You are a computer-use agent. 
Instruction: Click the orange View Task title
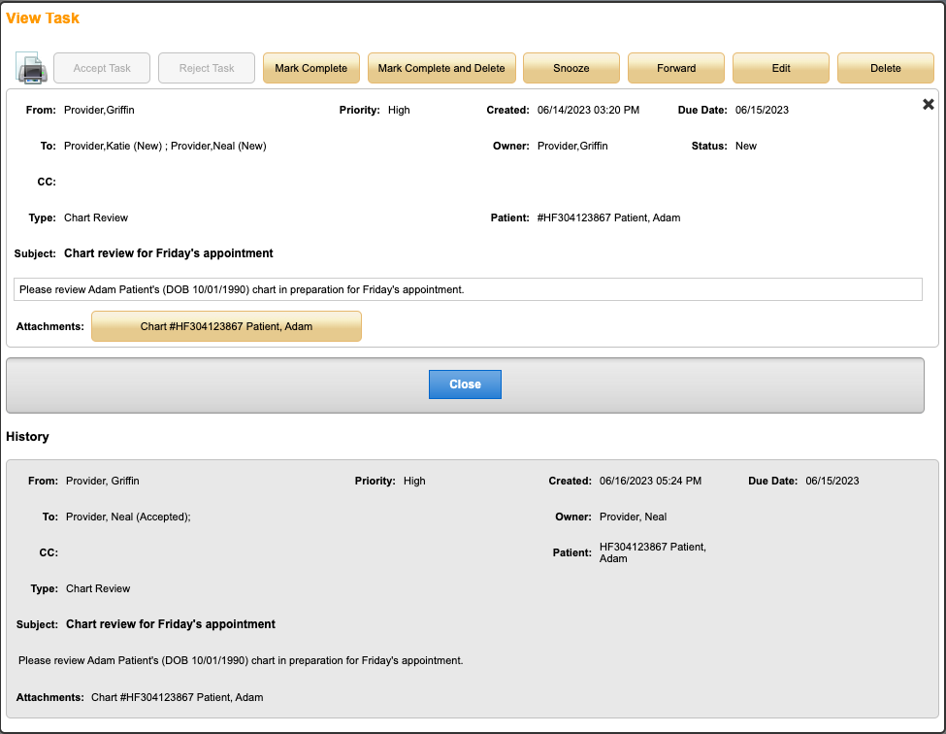(43, 18)
